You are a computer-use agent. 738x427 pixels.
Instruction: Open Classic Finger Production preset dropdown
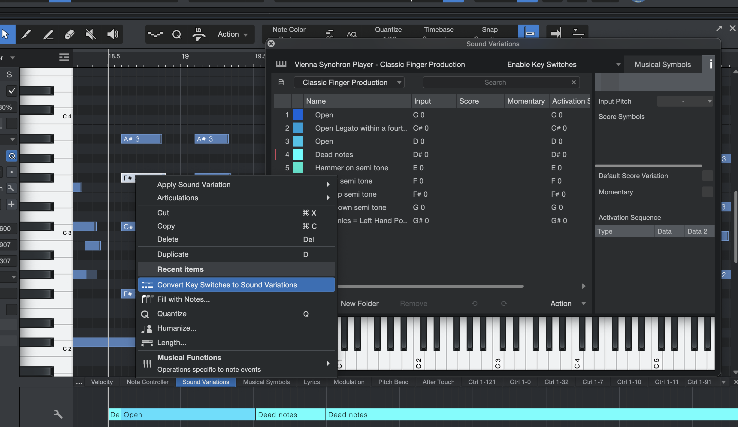click(349, 82)
